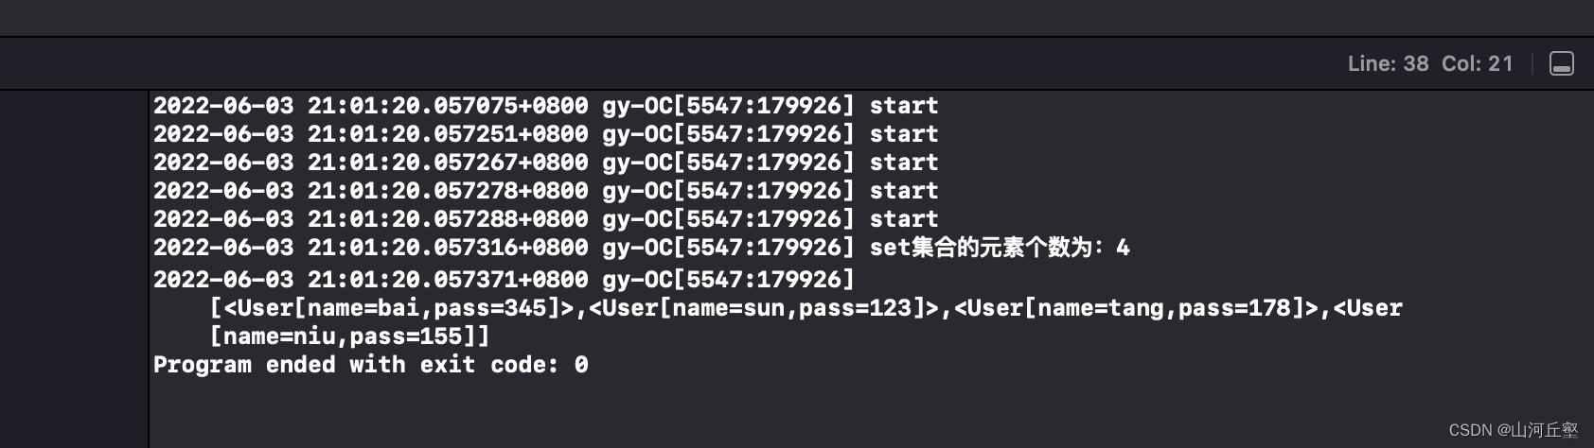1594x448 pixels.
Task: Click the Program ended with exit code line
Action: tap(370, 365)
